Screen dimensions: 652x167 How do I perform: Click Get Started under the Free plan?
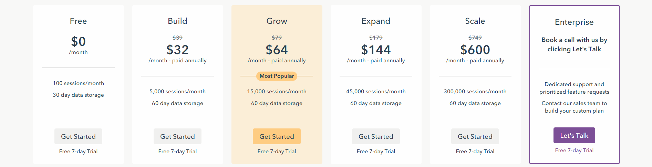(78, 136)
